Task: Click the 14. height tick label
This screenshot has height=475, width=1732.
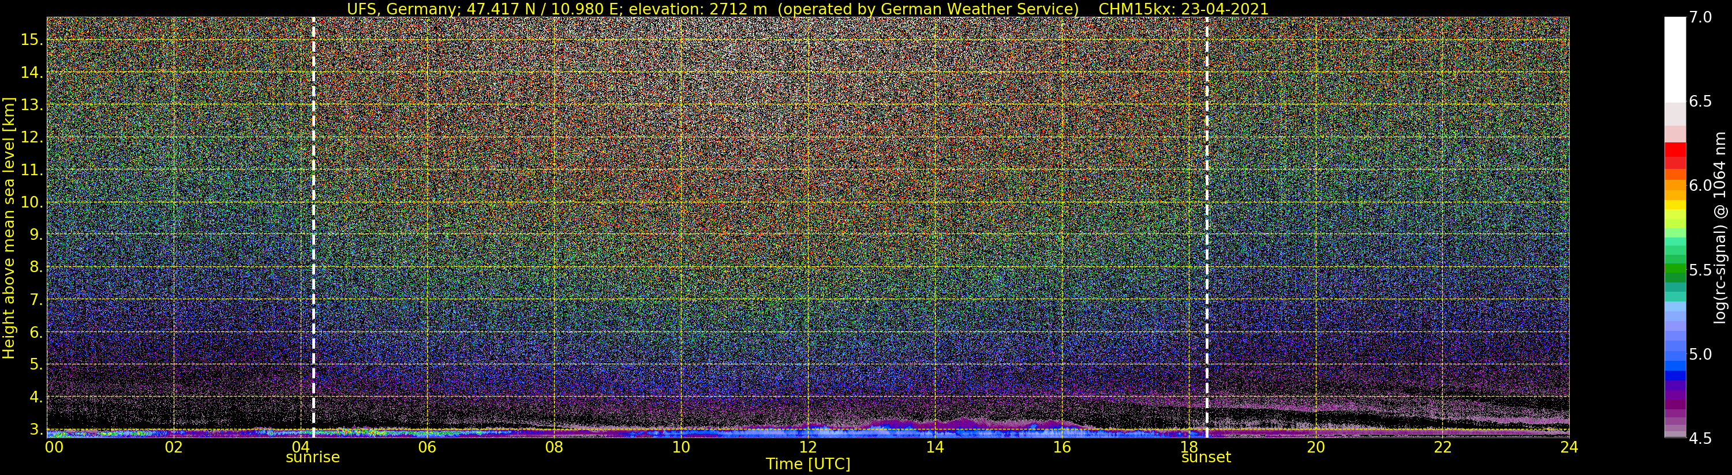Action: [32, 73]
